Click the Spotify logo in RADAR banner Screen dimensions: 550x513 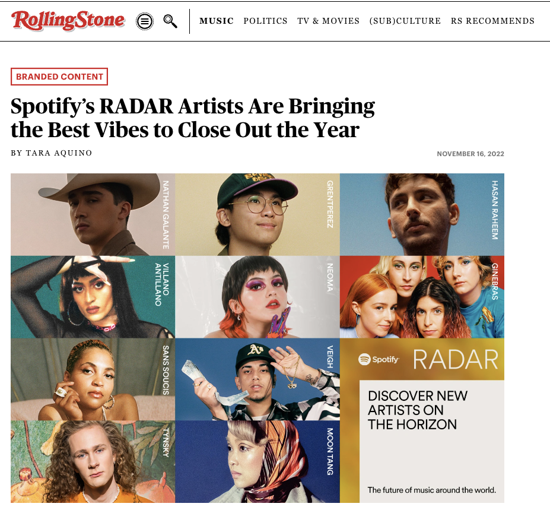tap(379, 359)
